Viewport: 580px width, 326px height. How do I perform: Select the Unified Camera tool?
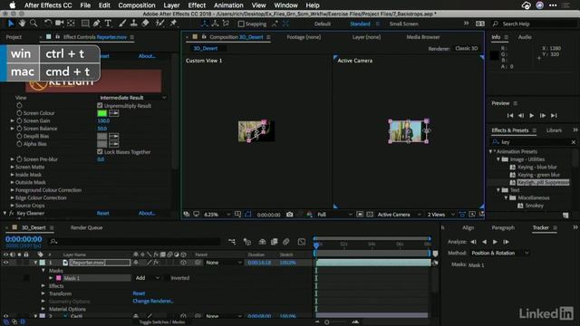click(x=59, y=24)
